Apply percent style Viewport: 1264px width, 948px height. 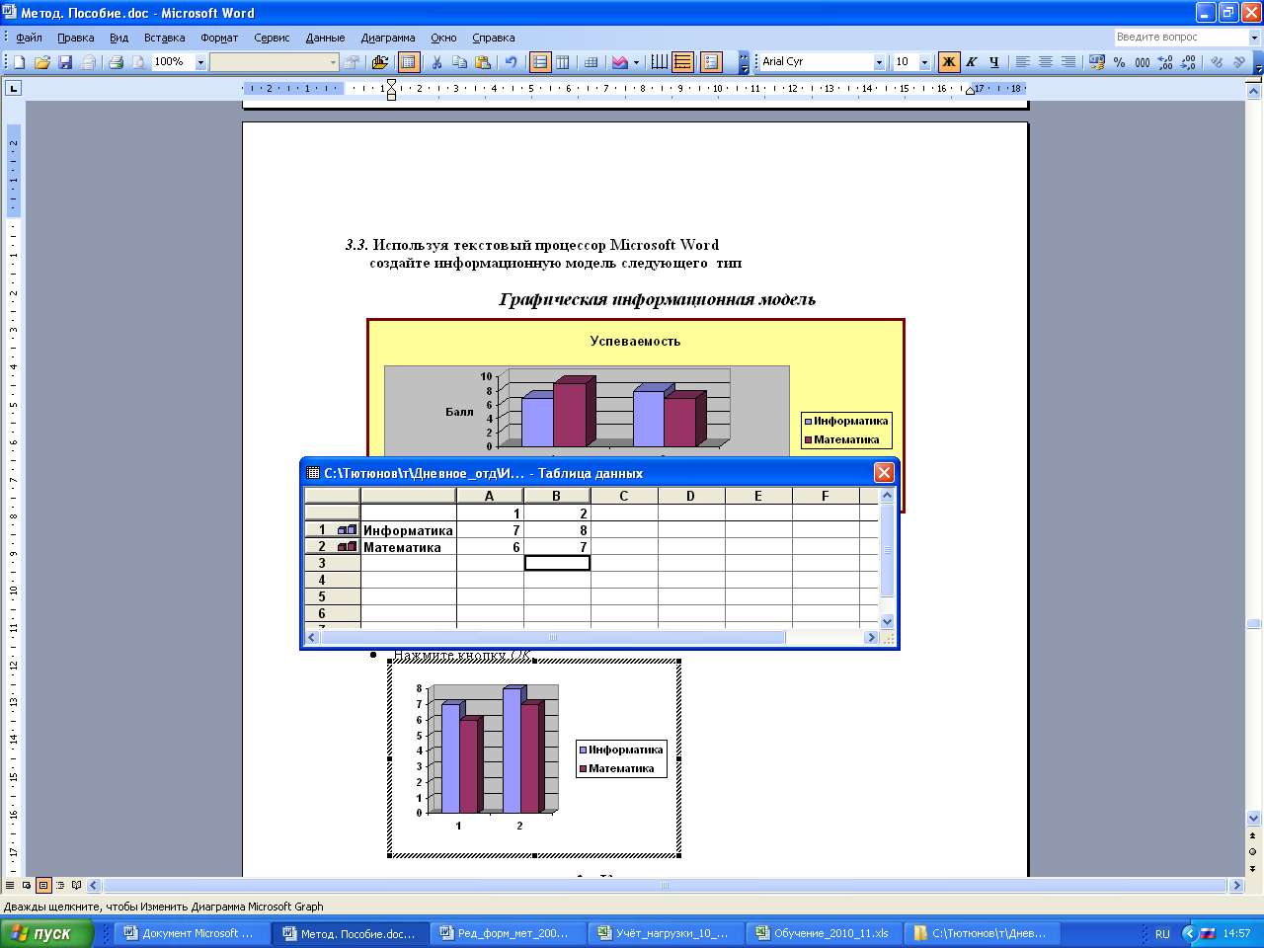pos(1119,62)
